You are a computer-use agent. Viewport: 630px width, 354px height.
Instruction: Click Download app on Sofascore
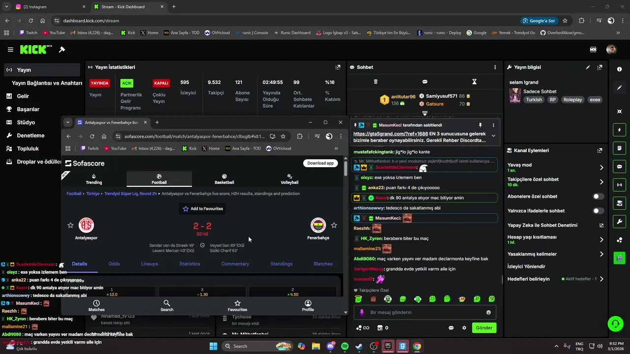(x=320, y=163)
